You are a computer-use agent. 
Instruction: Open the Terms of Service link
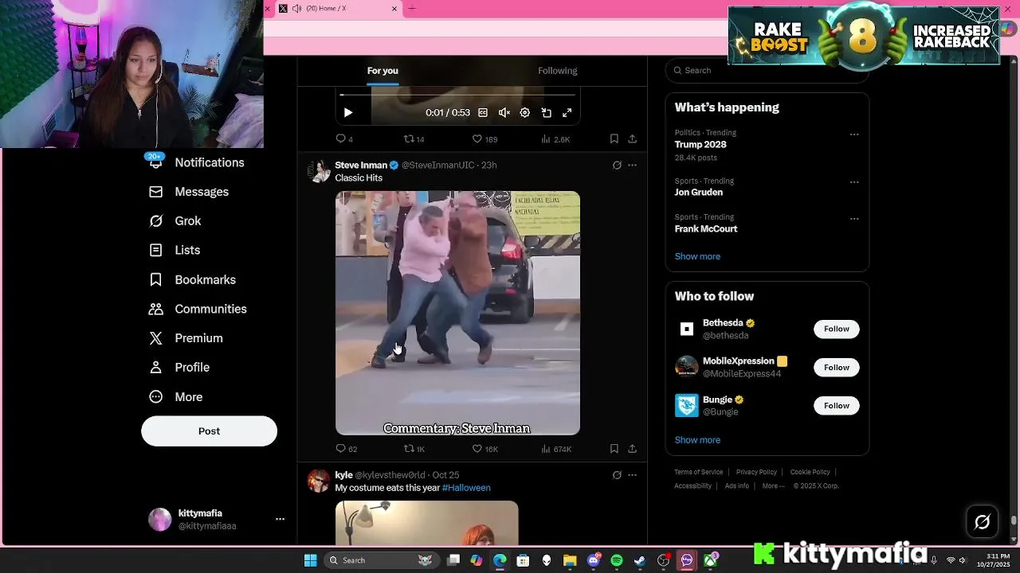(699, 472)
